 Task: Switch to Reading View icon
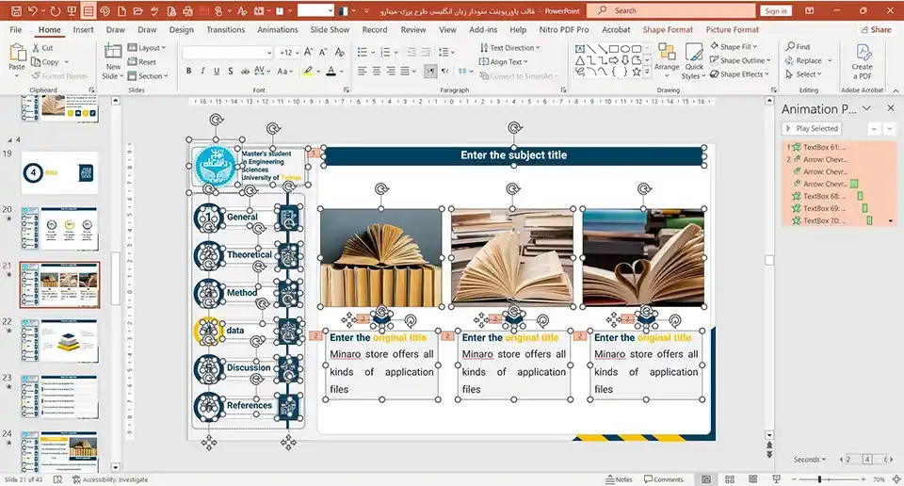[753, 479]
